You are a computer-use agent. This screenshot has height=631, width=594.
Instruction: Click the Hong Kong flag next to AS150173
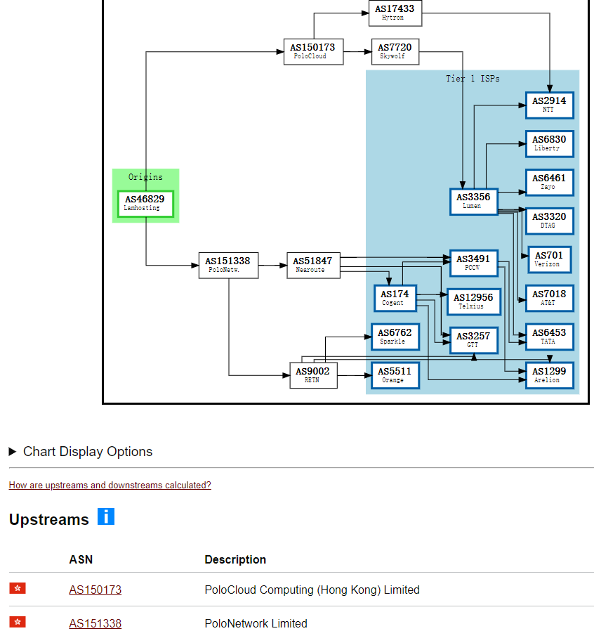point(18,588)
